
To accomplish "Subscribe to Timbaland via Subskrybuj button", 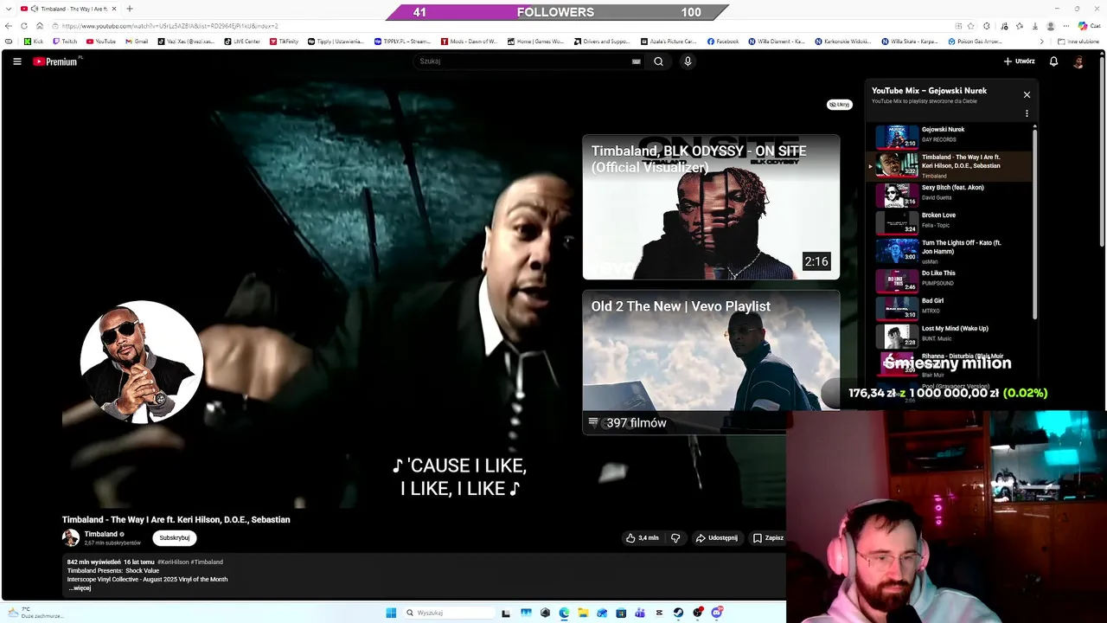I will pyautogui.click(x=175, y=537).
